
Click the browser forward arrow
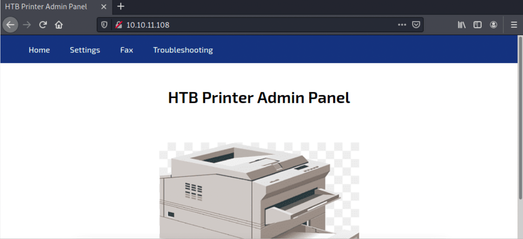tap(27, 25)
